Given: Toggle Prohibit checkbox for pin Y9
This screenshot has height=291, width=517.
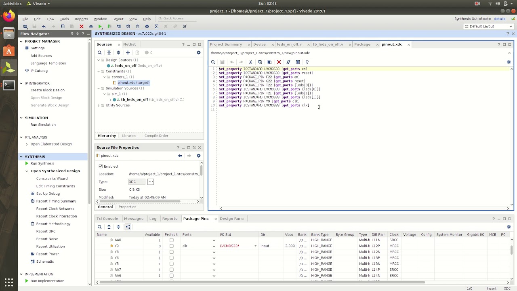Looking at the screenshot, I should (x=171, y=246).
